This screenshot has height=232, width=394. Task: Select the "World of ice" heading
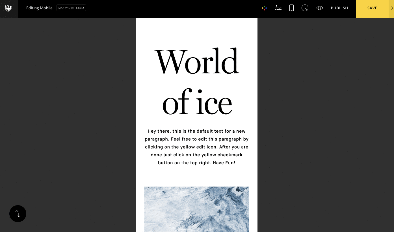point(197,81)
